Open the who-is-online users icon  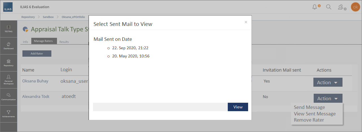pyautogui.click(x=341, y=7)
